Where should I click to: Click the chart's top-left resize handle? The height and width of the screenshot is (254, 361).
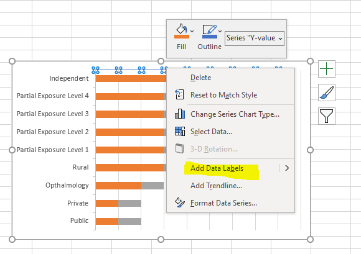tap(12, 61)
